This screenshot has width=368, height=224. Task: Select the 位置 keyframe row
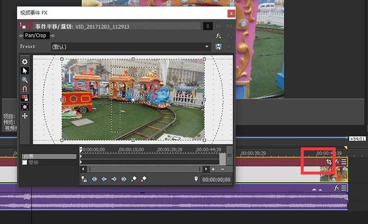tap(49, 156)
